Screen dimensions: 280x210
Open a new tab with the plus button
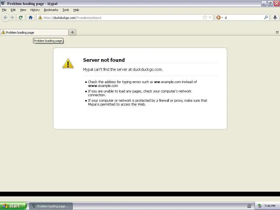click(72, 32)
